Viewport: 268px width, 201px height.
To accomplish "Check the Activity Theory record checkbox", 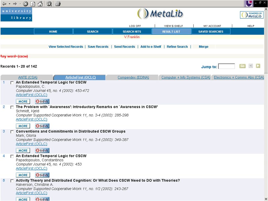I will coord(12,181).
